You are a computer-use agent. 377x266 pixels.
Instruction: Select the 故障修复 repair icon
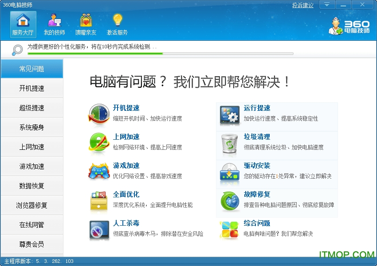click(230, 201)
